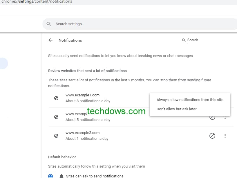Click the Default behavior section heading
The height and width of the screenshot is (178, 237).
[x=62, y=157]
